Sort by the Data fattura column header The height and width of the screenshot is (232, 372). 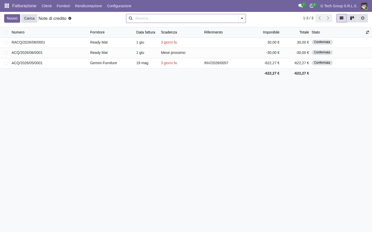coord(146,32)
